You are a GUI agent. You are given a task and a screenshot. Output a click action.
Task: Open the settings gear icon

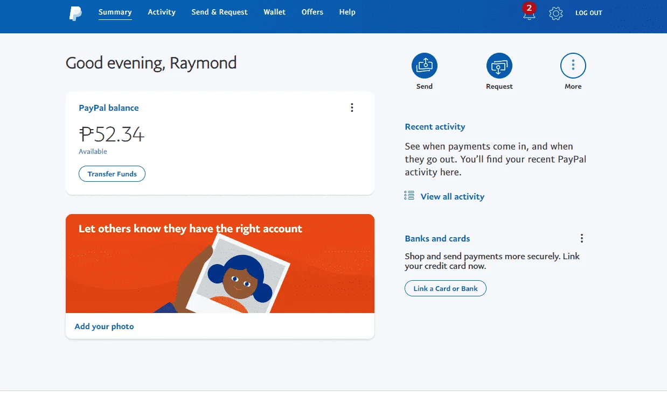[x=556, y=13]
